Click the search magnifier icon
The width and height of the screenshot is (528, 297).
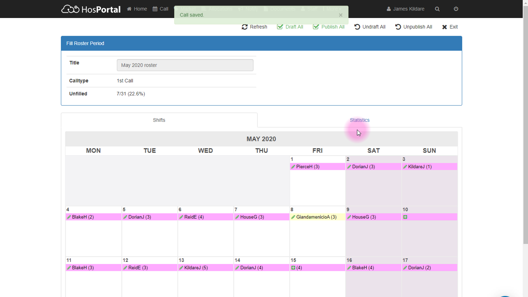point(437,9)
